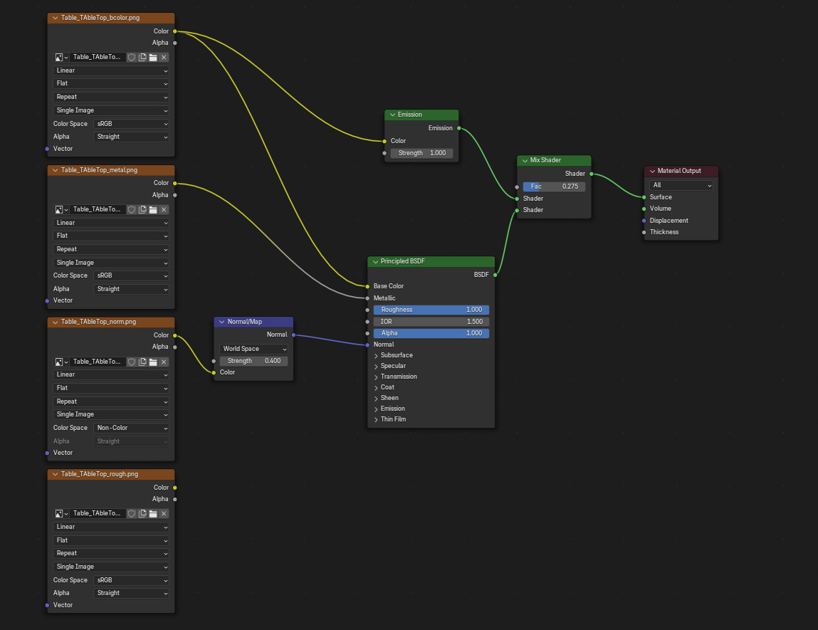The image size is (818, 630).
Task: Open image folder icon in bcolor node
Action: (x=153, y=58)
